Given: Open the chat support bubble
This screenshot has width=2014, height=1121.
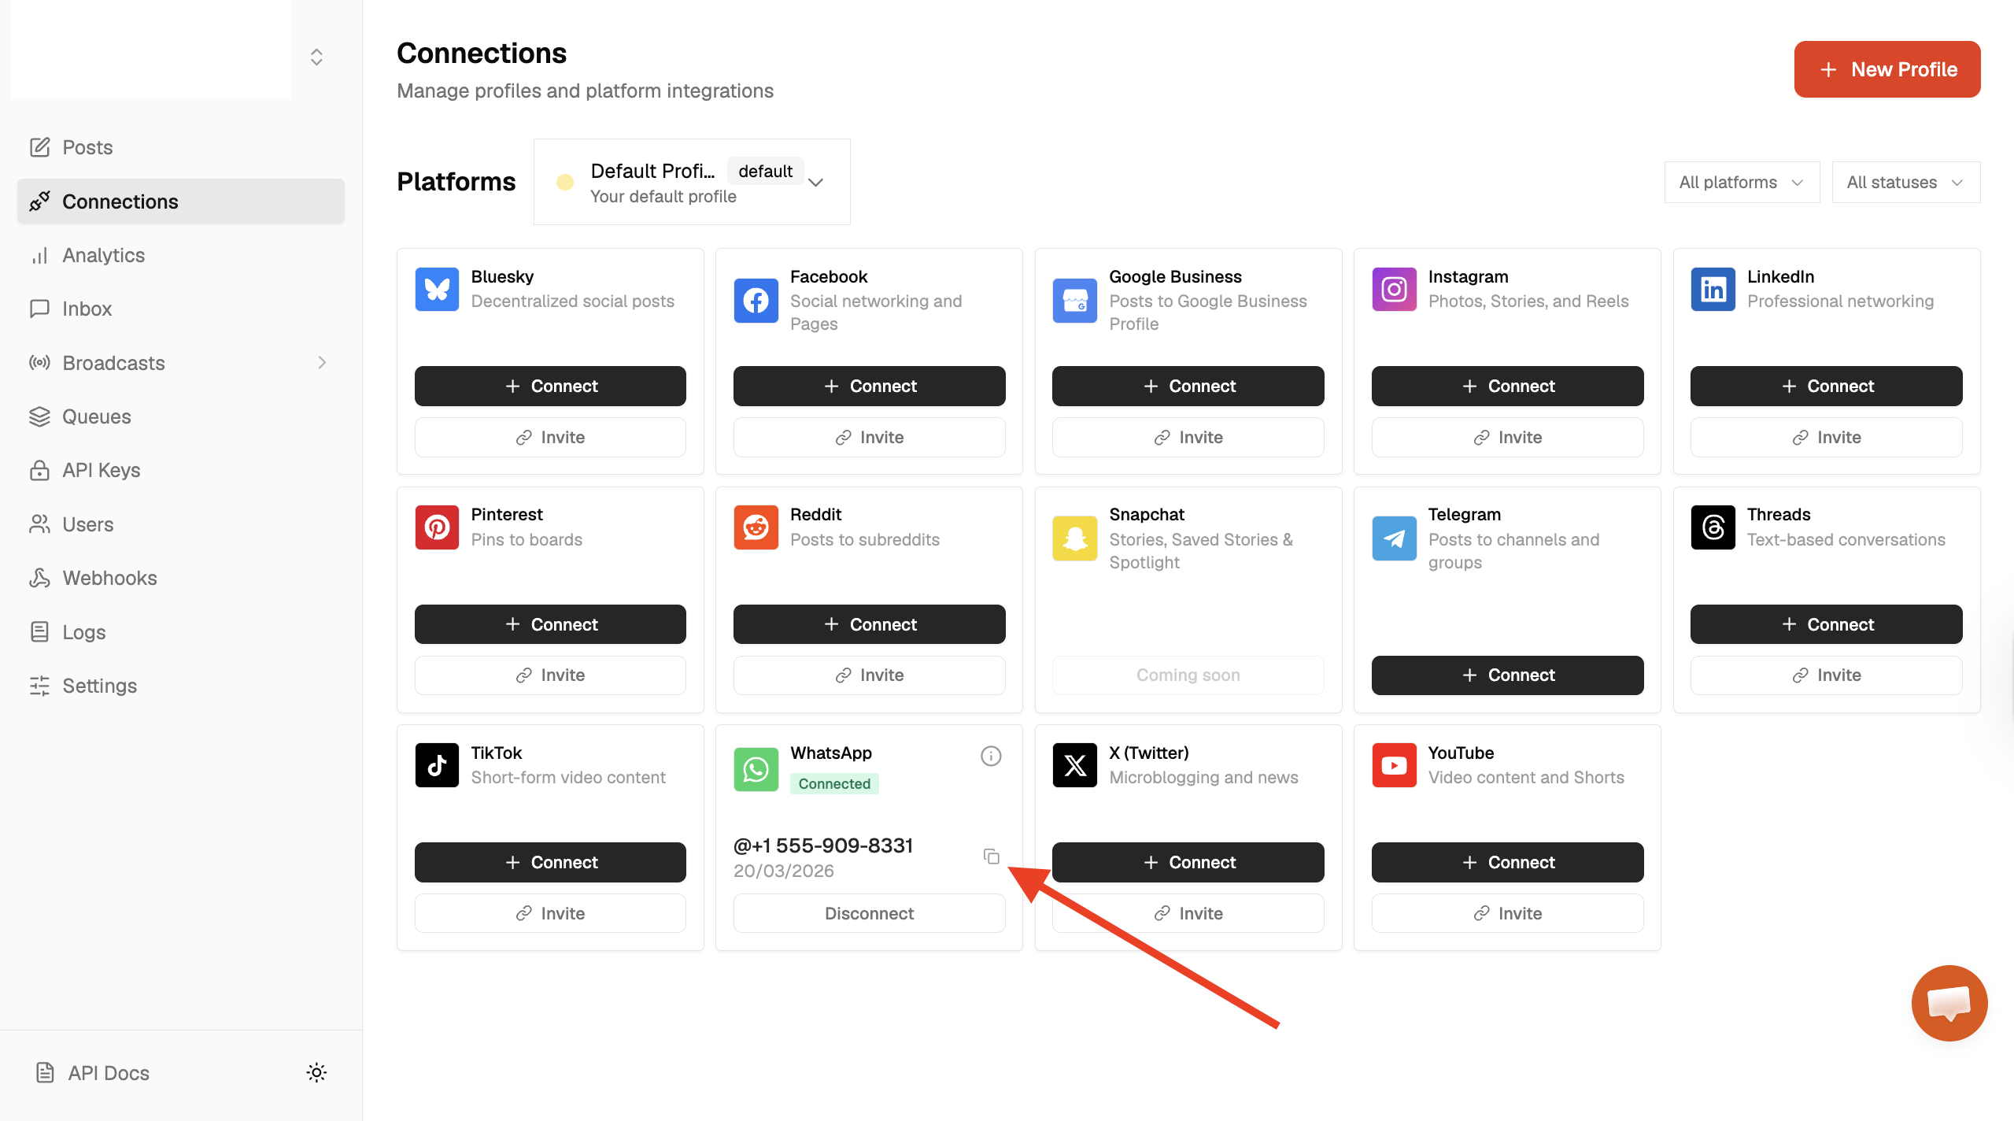Looking at the screenshot, I should pyautogui.click(x=1949, y=1003).
